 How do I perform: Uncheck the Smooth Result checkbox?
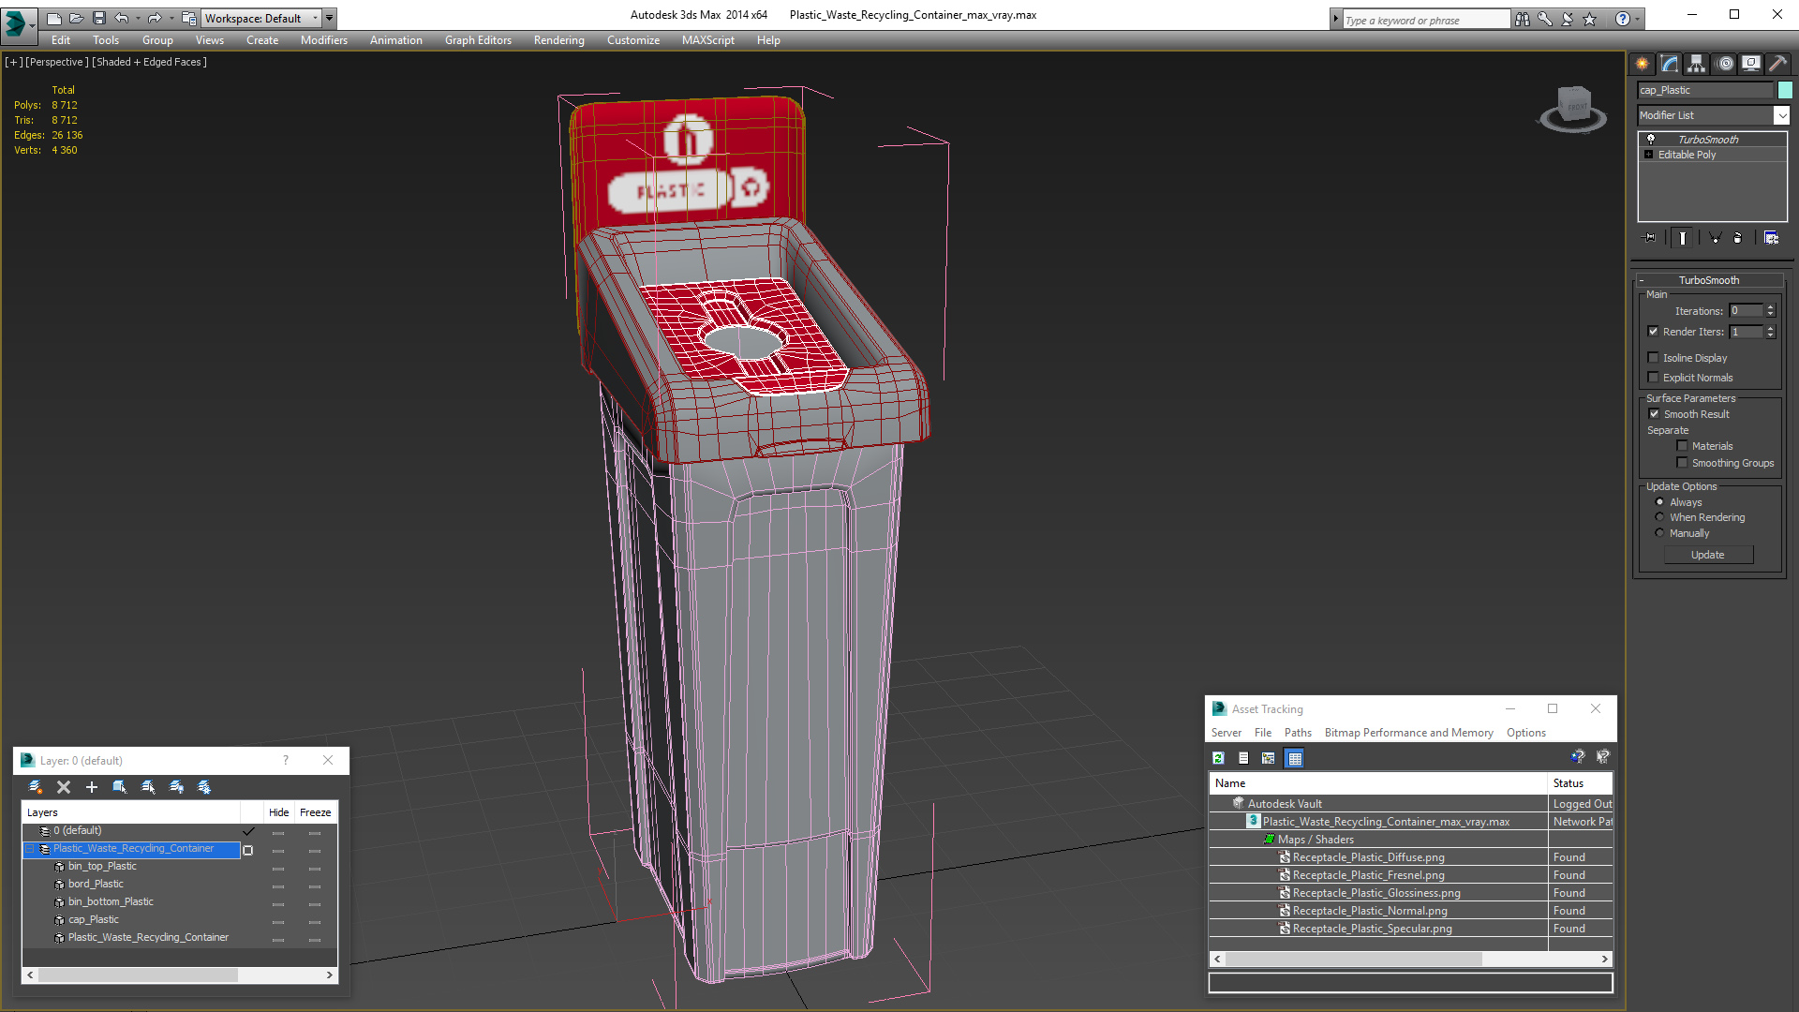1654,414
